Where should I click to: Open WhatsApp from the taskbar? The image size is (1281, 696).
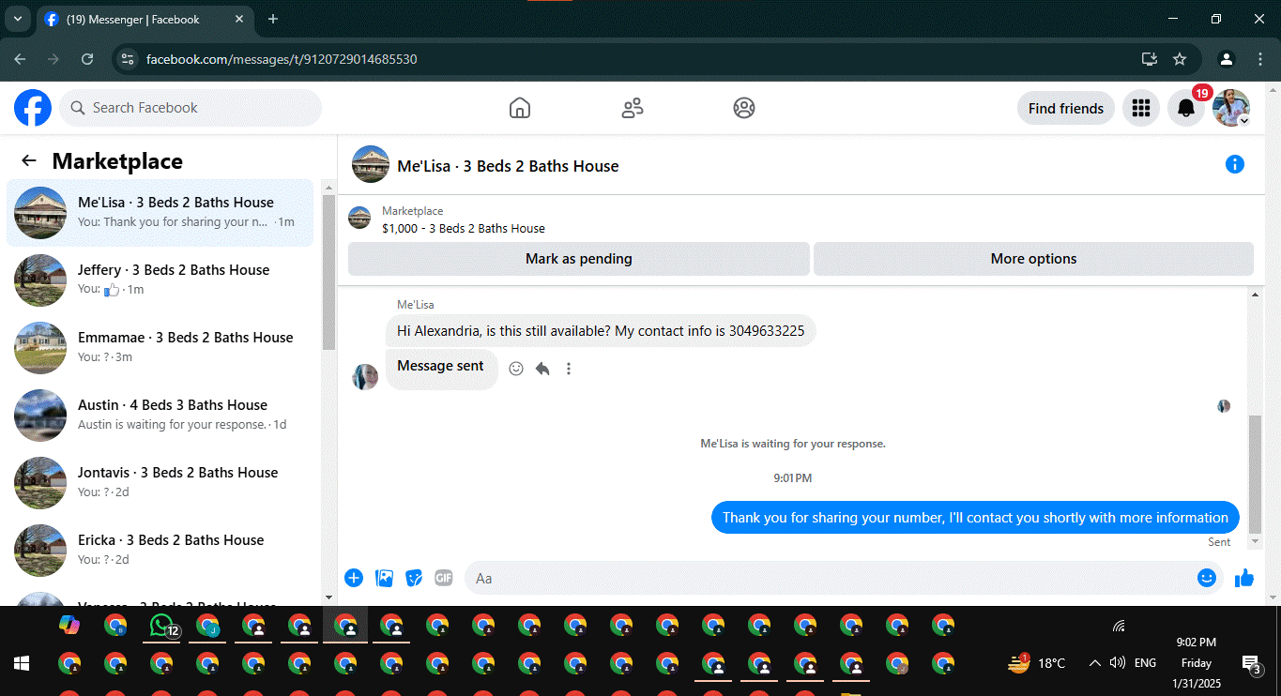[162, 624]
